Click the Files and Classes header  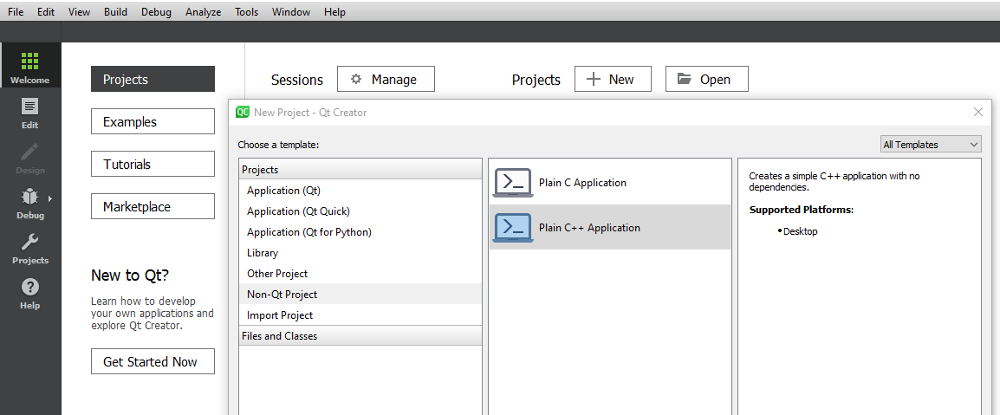pyautogui.click(x=360, y=336)
